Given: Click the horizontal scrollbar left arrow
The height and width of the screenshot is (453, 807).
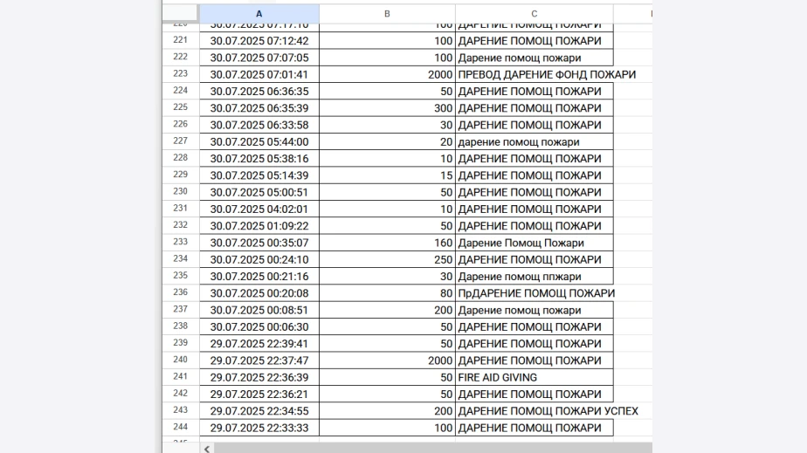Looking at the screenshot, I should click(207, 448).
